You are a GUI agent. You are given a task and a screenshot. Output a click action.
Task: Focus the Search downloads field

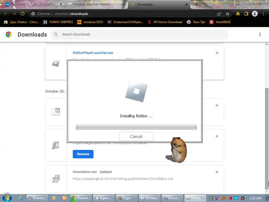(139, 34)
